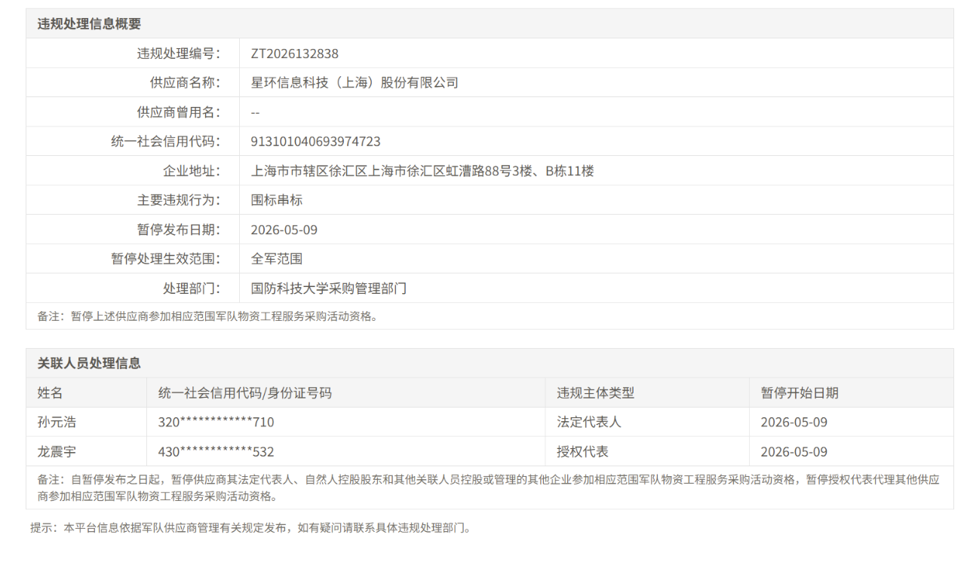The image size is (970, 565).
Task: Click the 供应商名称 label
Action: pos(185,83)
